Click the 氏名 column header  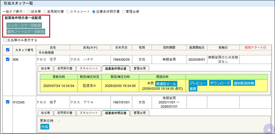53,48
